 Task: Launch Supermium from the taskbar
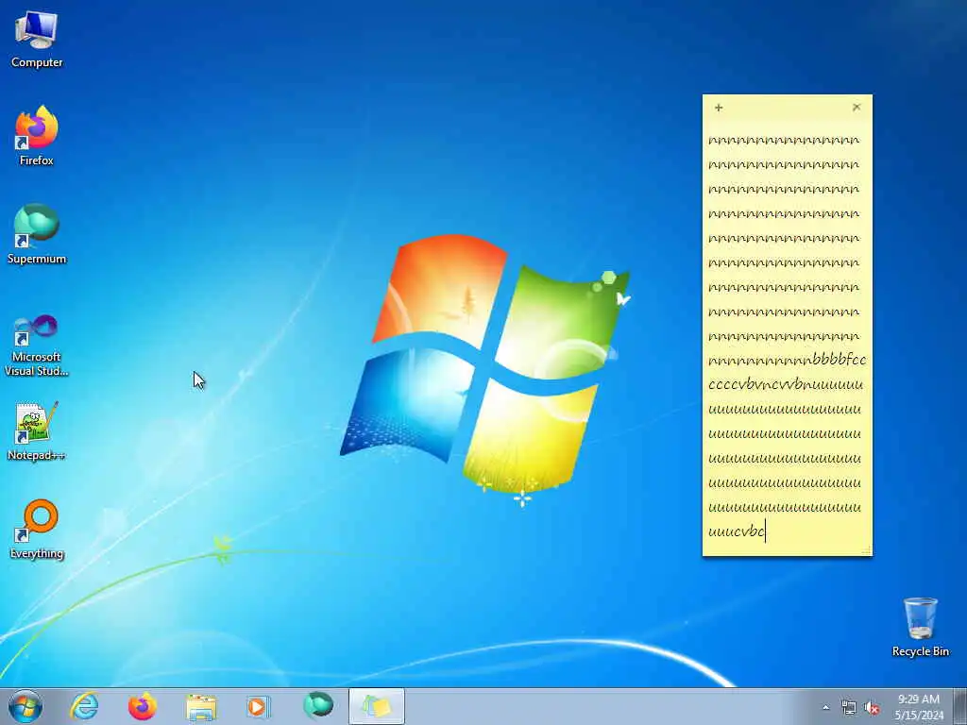coord(318,706)
